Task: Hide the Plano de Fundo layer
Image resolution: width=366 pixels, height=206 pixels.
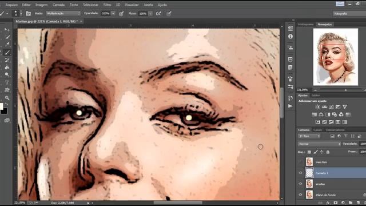Action: [300, 195]
